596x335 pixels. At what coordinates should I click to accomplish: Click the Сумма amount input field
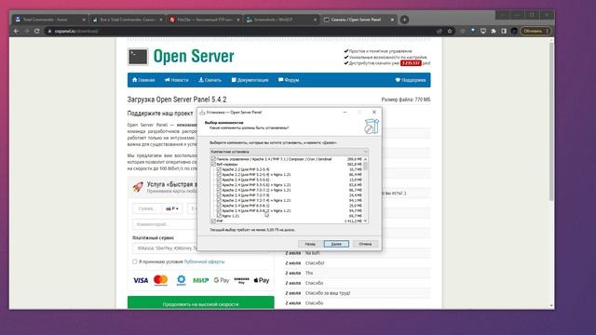(x=147, y=208)
